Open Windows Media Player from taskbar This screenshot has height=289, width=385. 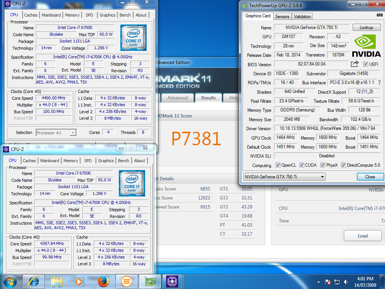tap(79, 281)
